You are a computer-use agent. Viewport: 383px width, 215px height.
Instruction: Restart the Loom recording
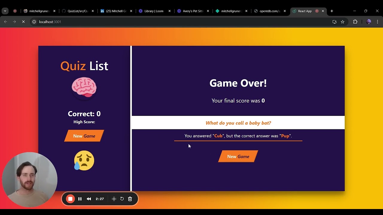point(122,199)
